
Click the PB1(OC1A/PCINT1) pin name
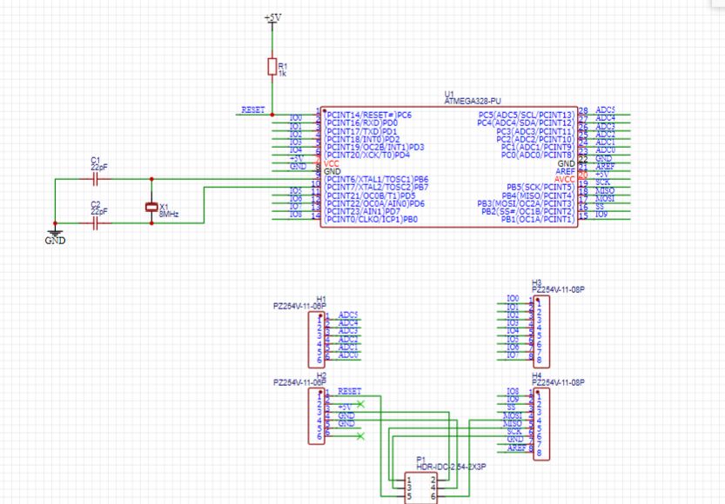[538, 220]
